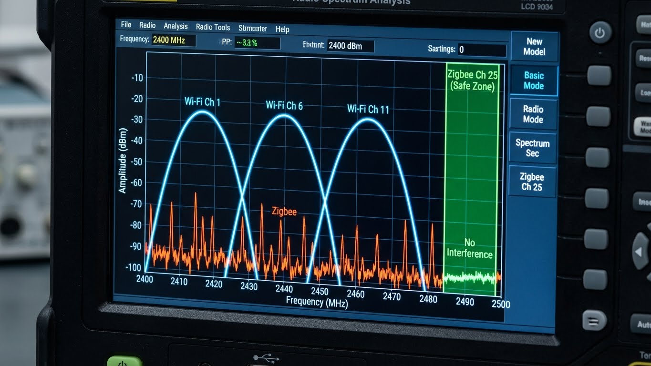
Task: Open the Analysis dropdown menu
Action: pyautogui.click(x=176, y=26)
